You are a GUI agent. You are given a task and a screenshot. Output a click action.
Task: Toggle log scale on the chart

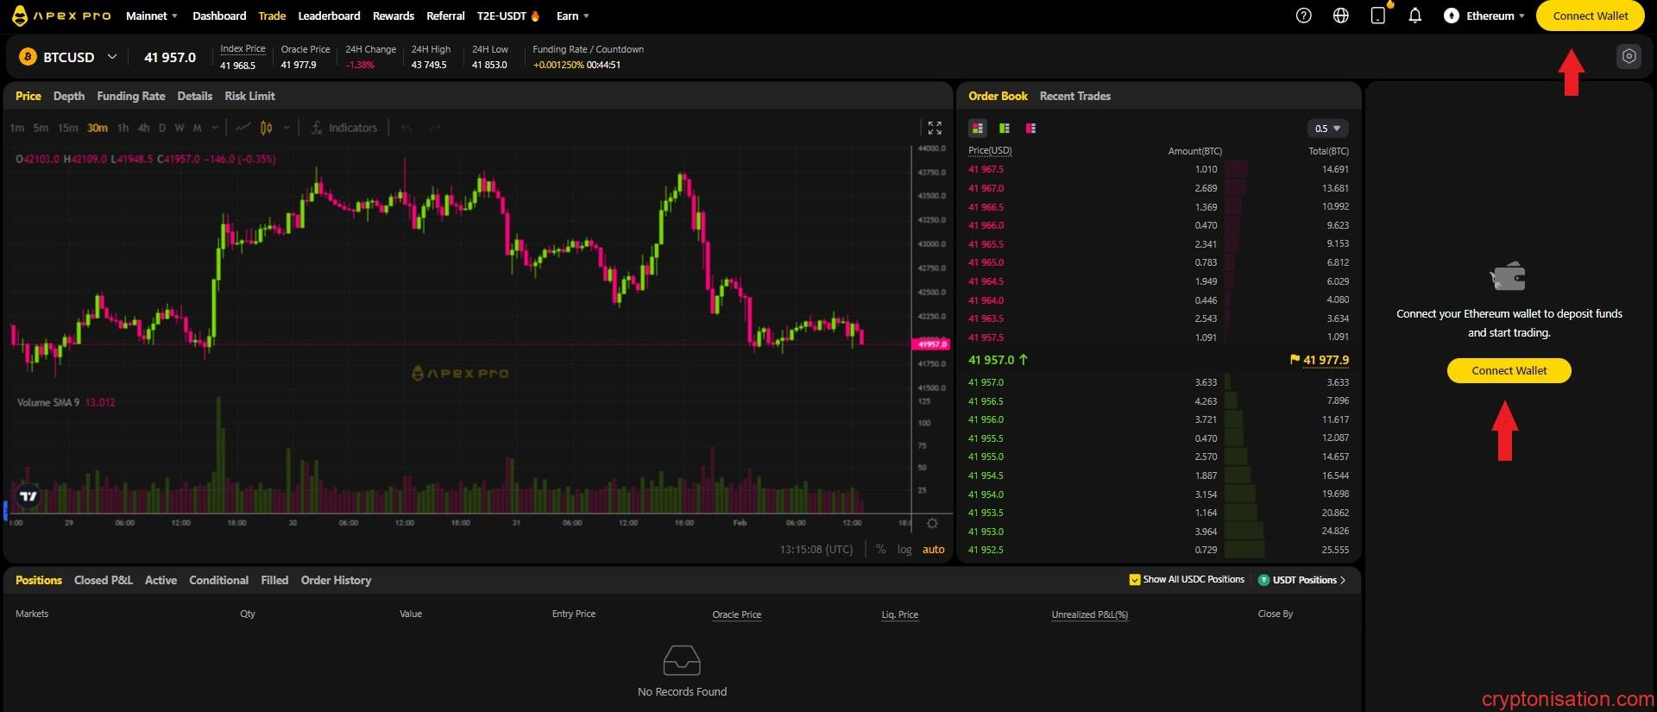tap(904, 549)
